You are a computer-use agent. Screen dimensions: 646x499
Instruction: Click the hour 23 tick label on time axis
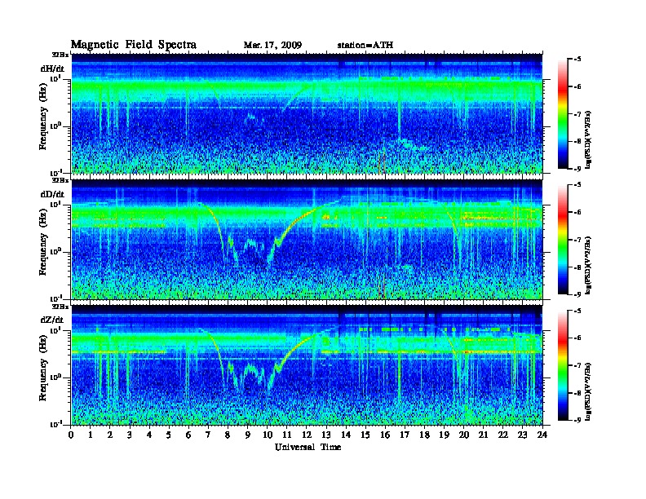(x=522, y=435)
